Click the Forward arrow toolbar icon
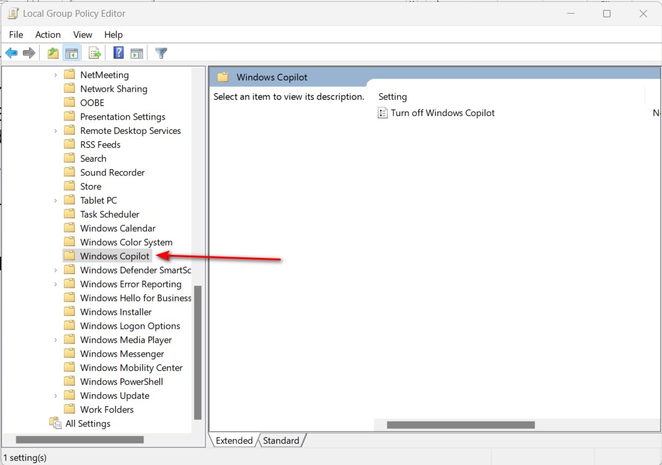662x465 pixels. coord(29,53)
